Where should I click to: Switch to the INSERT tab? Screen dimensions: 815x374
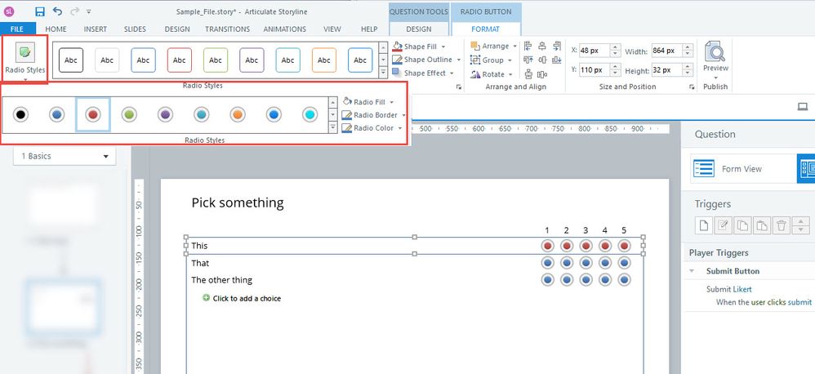click(95, 29)
